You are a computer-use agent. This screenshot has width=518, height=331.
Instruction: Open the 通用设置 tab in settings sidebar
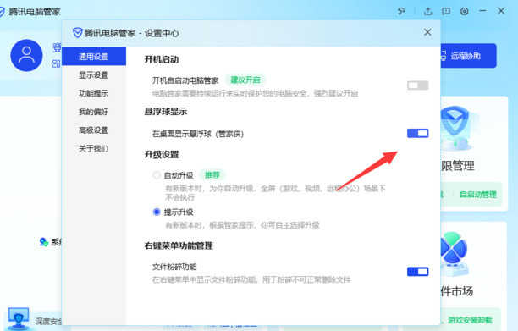(x=94, y=57)
